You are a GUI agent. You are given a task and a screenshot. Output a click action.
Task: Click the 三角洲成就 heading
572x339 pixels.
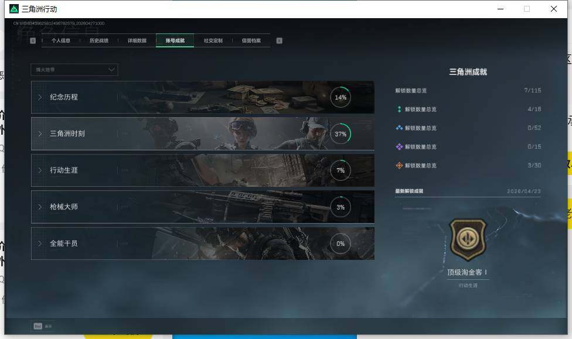click(x=468, y=72)
